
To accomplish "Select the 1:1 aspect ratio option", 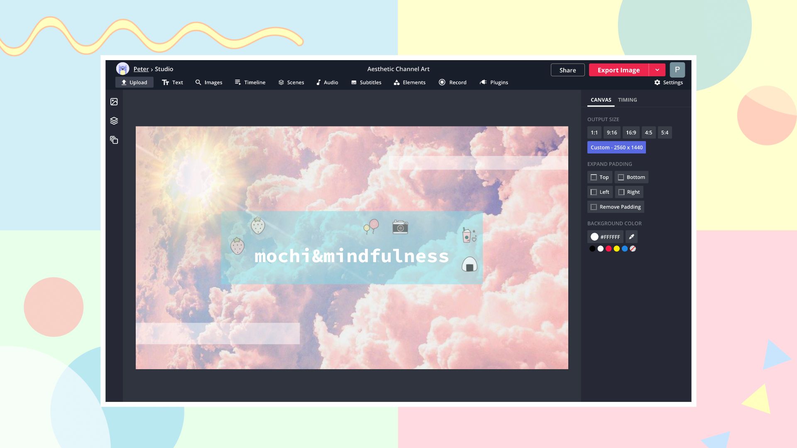I will (594, 132).
